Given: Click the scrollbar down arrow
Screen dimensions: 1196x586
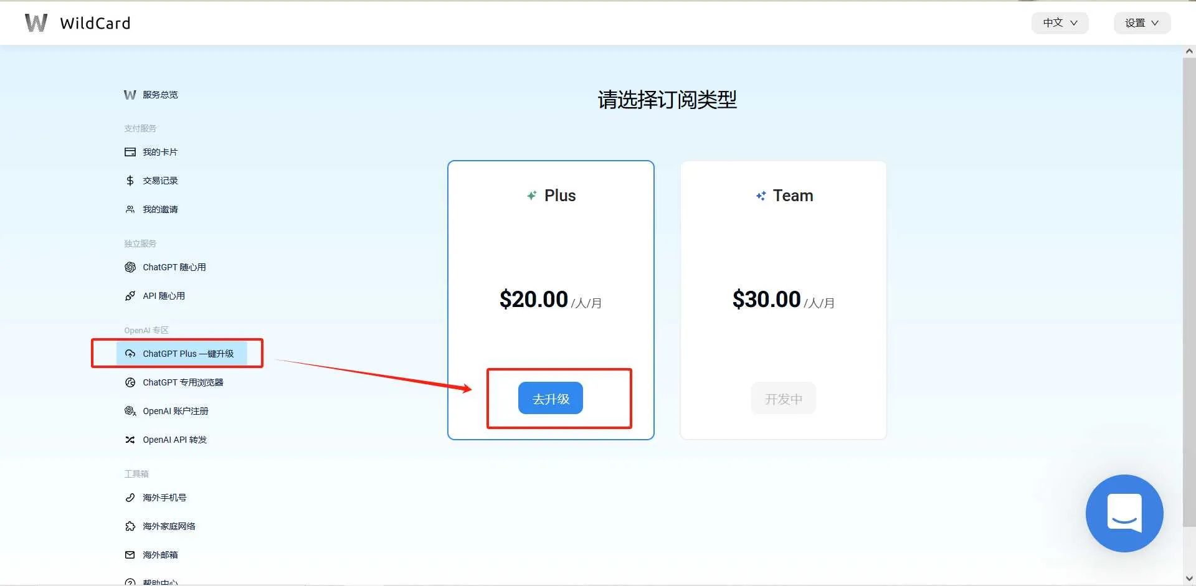Looking at the screenshot, I should pos(1189,579).
